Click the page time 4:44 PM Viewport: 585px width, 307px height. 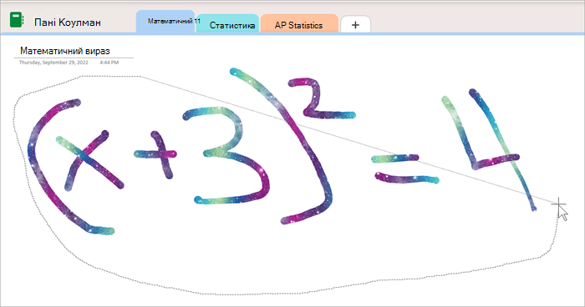[109, 63]
